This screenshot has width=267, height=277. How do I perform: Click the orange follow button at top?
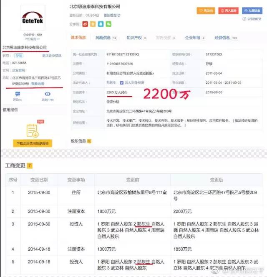click(x=206, y=10)
